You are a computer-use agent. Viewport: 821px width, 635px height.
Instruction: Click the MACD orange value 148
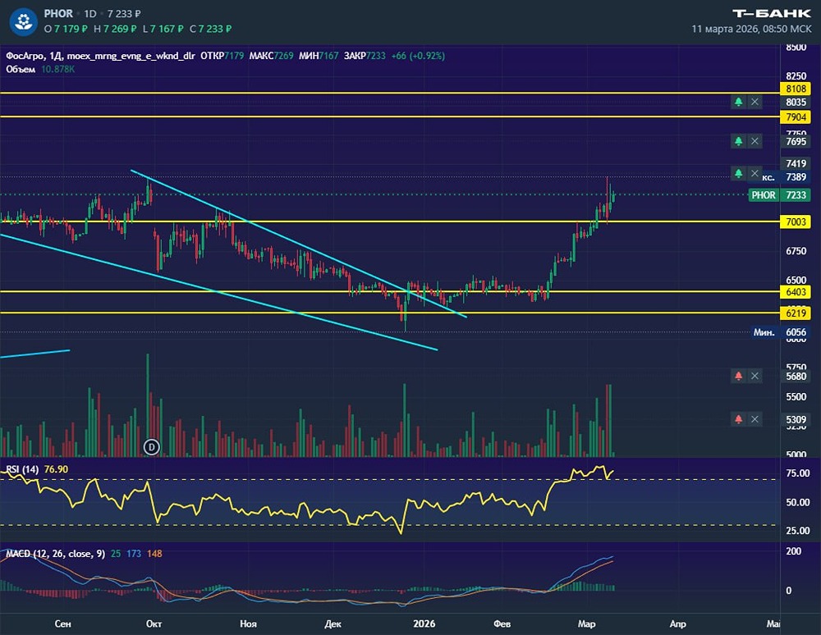[x=154, y=554]
